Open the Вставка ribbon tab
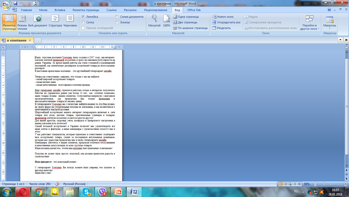The width and height of the screenshot is (349, 197). click(60, 10)
